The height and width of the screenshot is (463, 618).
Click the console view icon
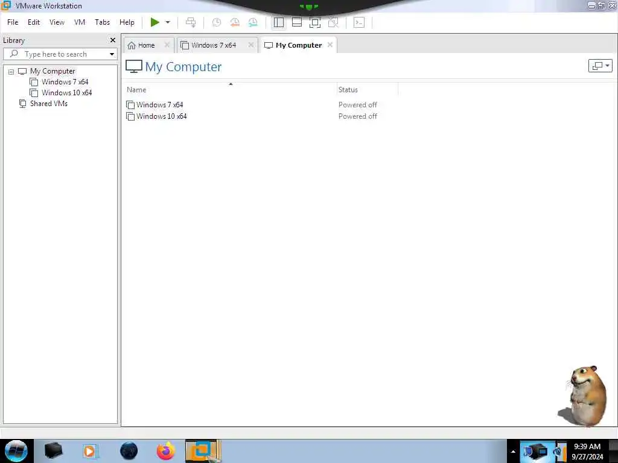point(359,22)
